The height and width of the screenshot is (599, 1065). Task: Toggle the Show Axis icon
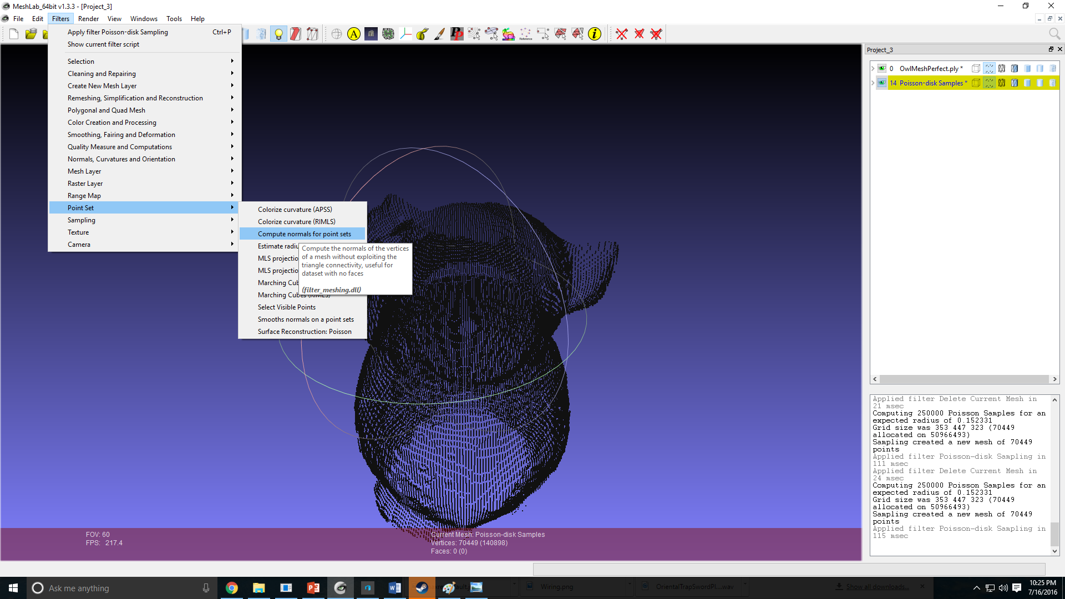click(x=405, y=34)
